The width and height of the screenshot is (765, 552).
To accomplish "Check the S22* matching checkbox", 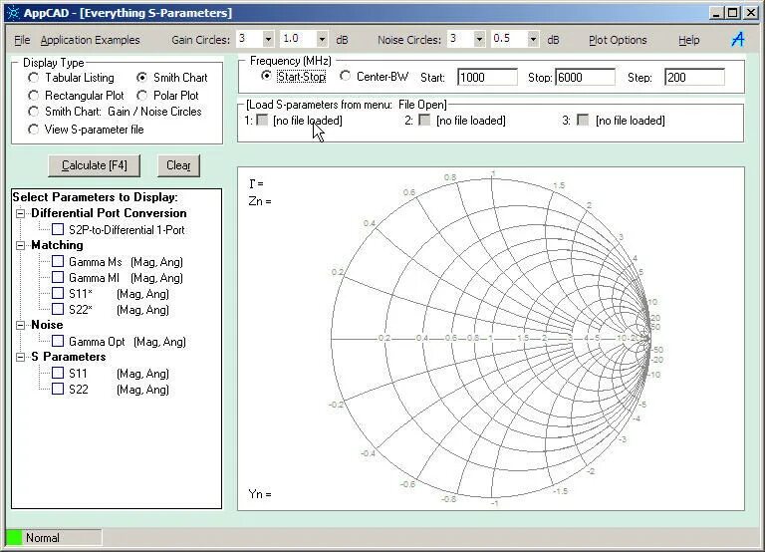I will pos(58,309).
